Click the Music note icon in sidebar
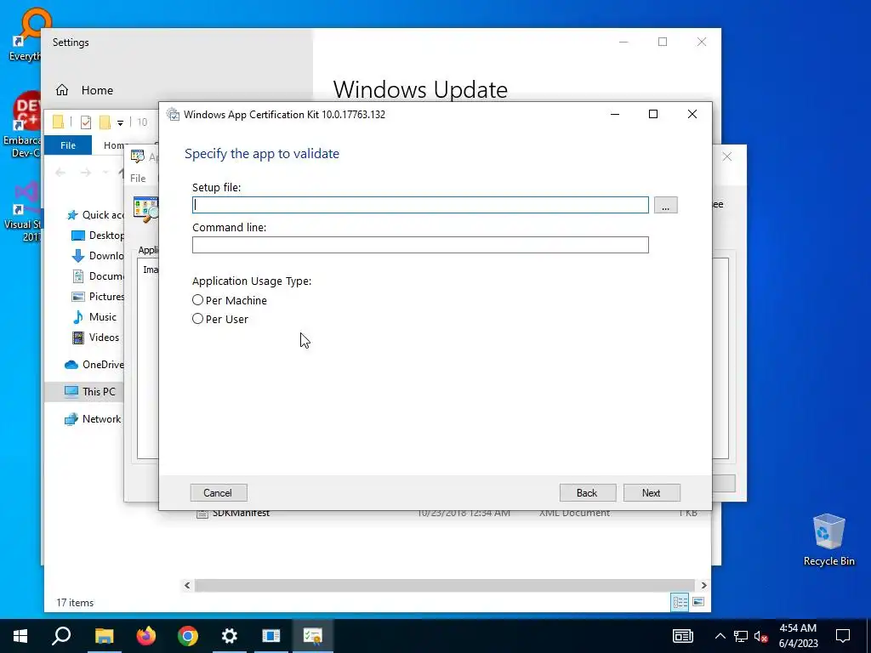Screen dimensions: 871x653 tap(78, 317)
